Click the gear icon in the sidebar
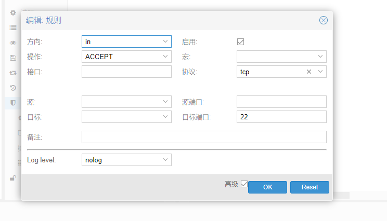The image size is (387, 221). click(x=13, y=12)
